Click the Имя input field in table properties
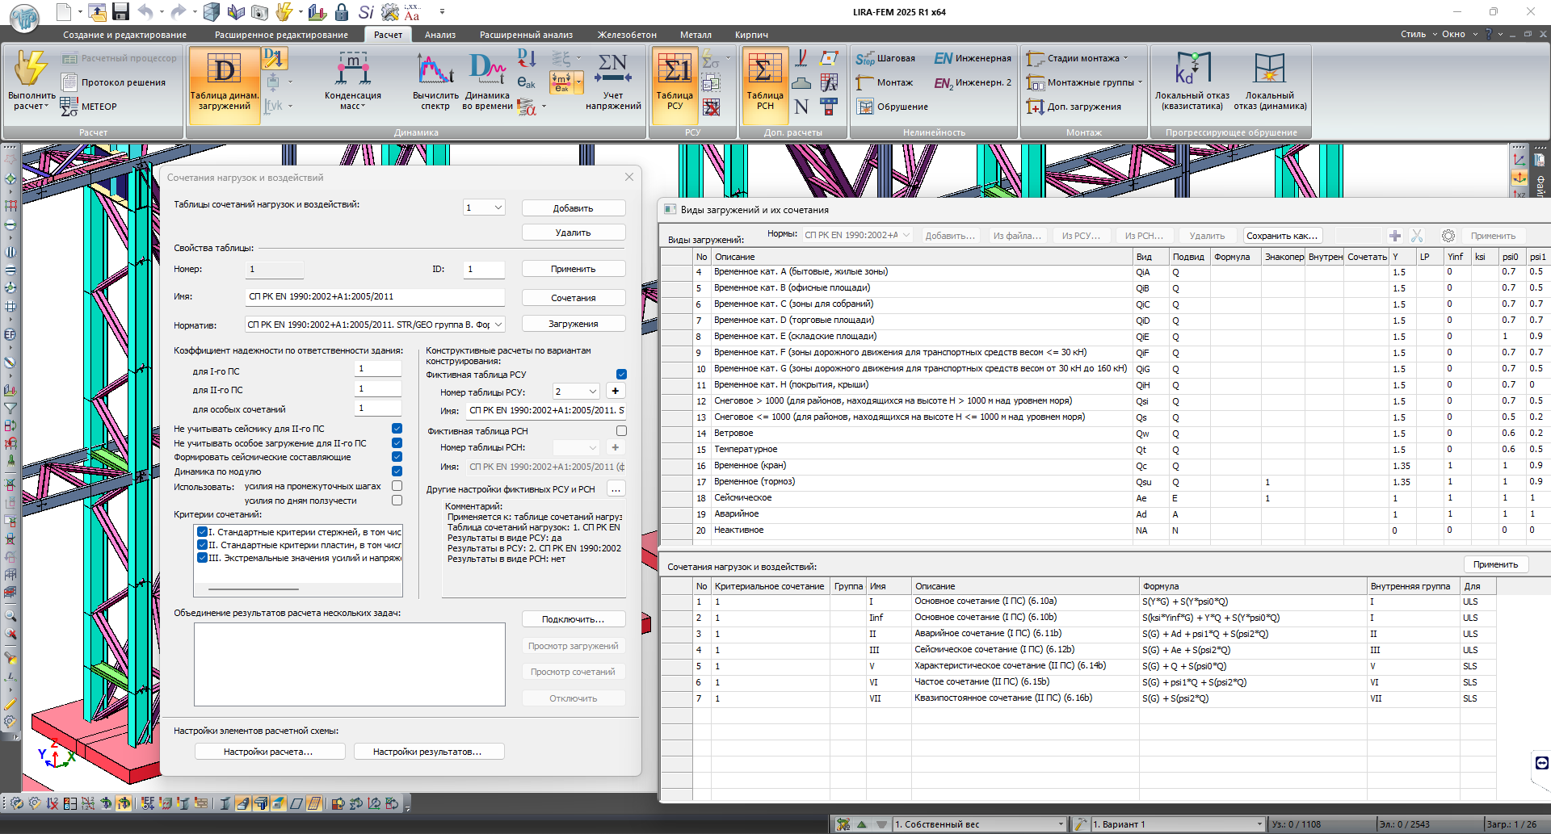This screenshot has height=834, width=1551. tap(375, 297)
